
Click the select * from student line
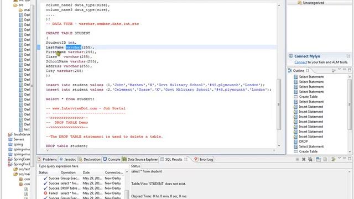[70, 99]
